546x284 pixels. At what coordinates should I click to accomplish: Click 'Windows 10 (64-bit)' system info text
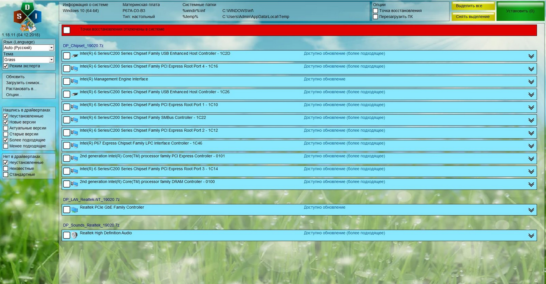81,11
